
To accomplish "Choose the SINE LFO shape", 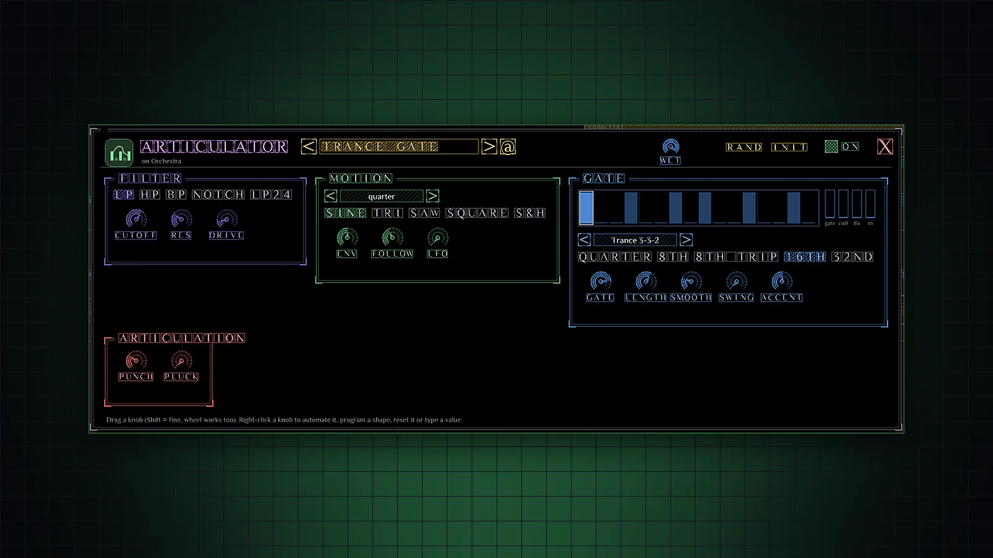I will point(346,213).
